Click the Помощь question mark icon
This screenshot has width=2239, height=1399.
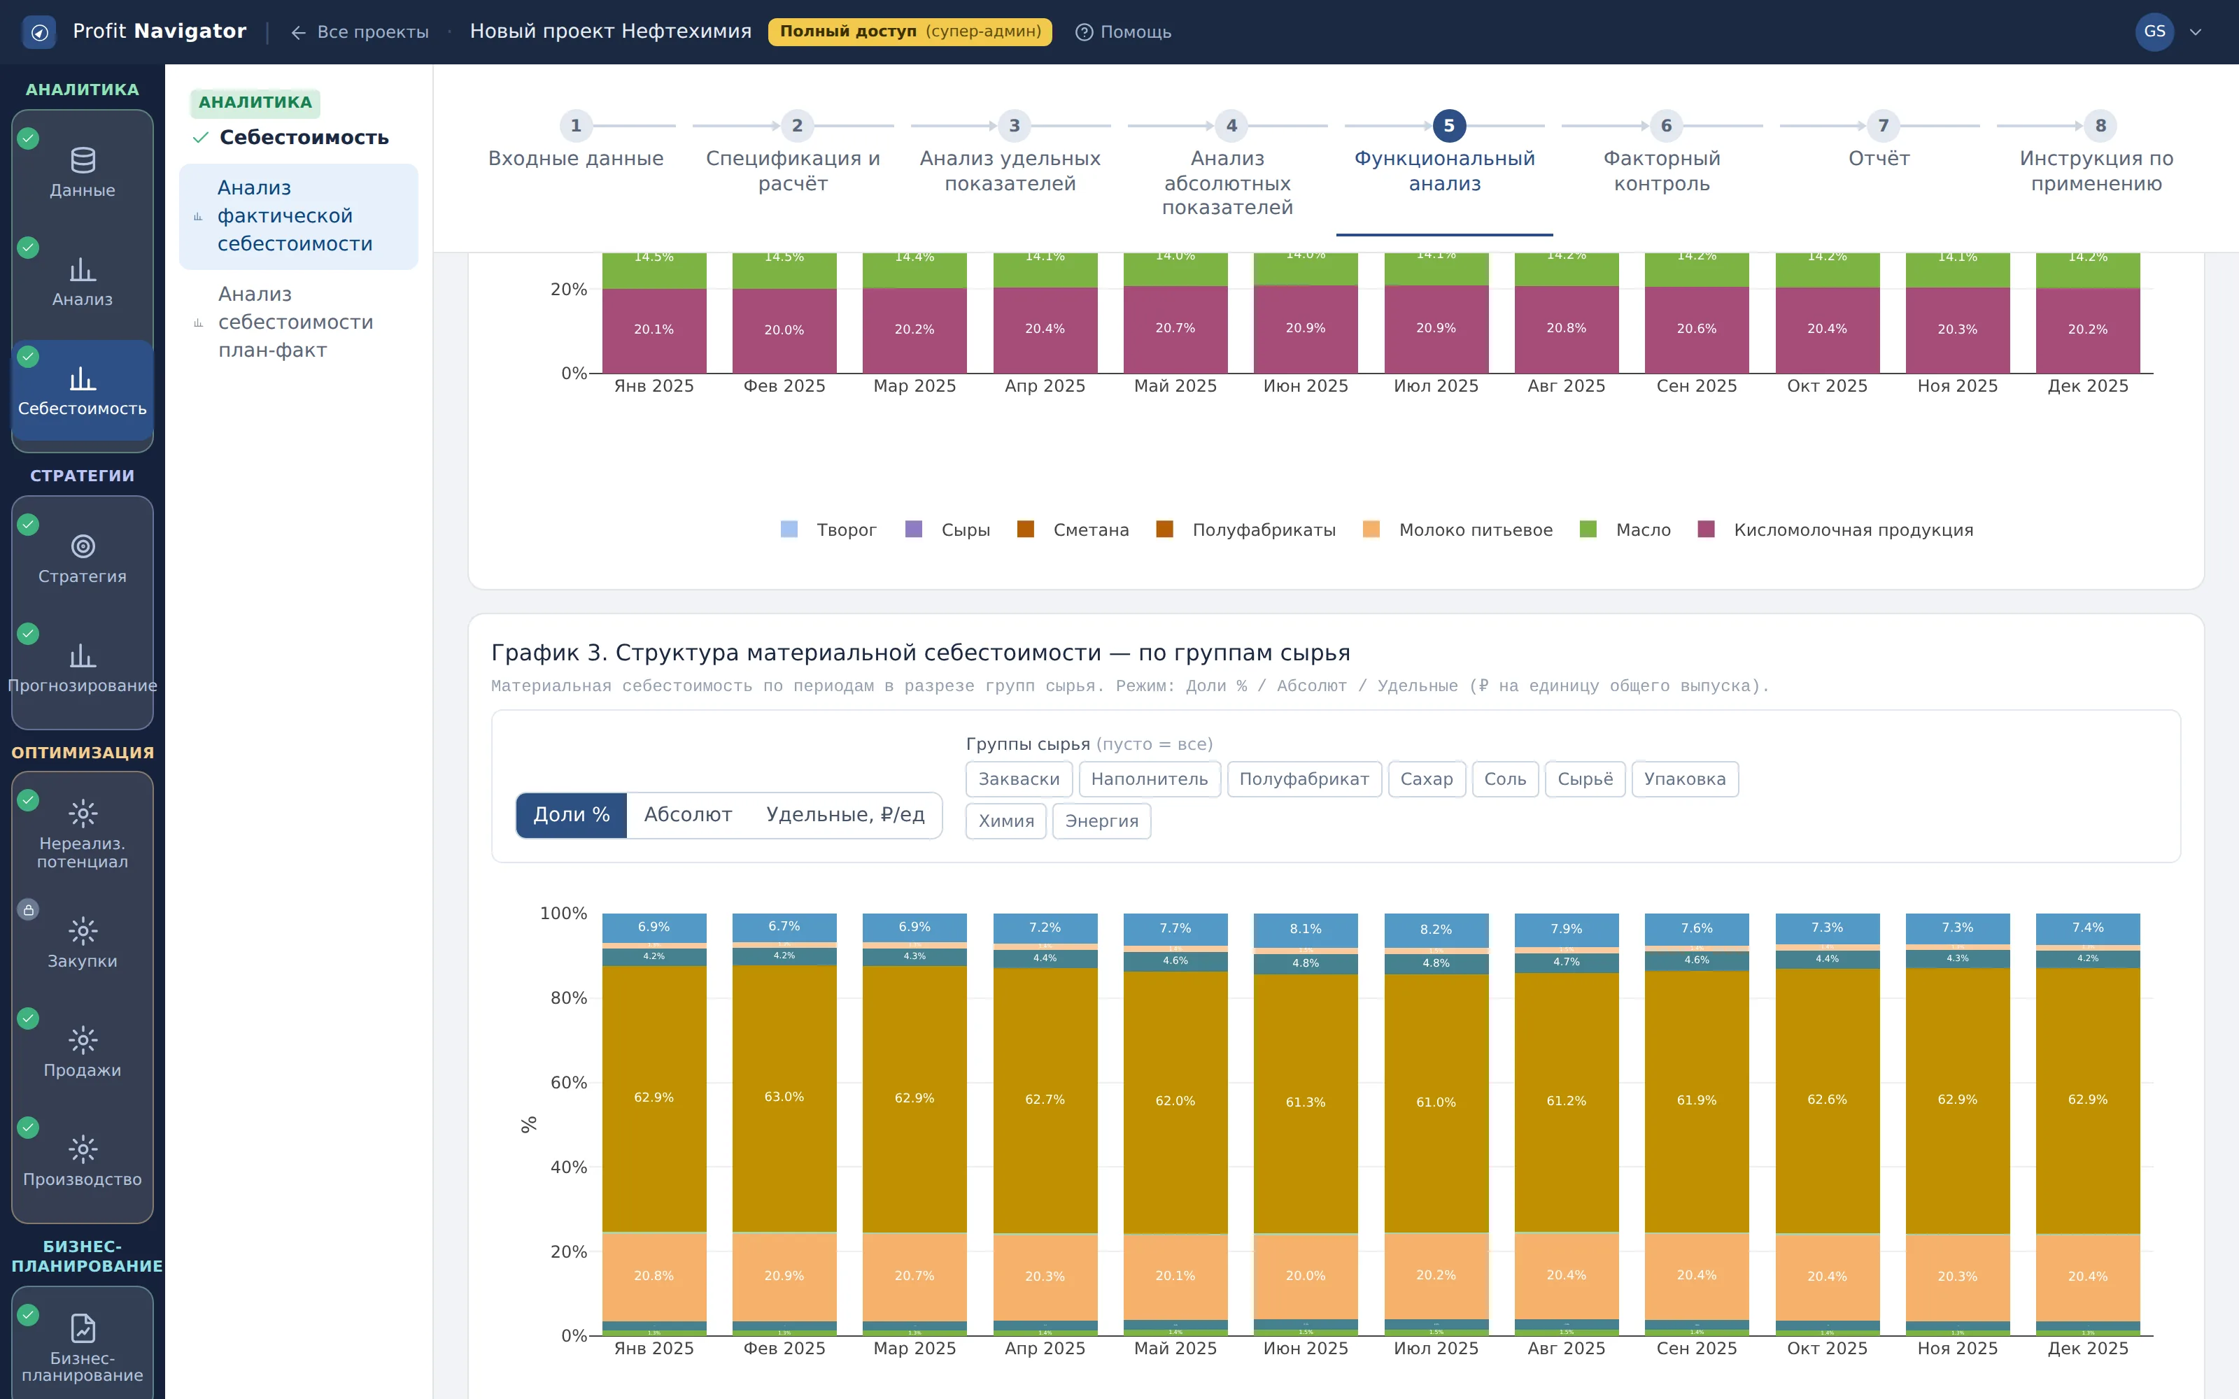[1083, 32]
